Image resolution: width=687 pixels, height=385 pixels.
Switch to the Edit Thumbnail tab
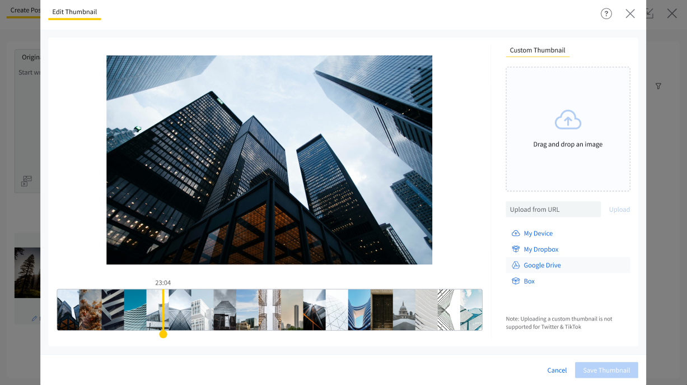[x=74, y=12]
